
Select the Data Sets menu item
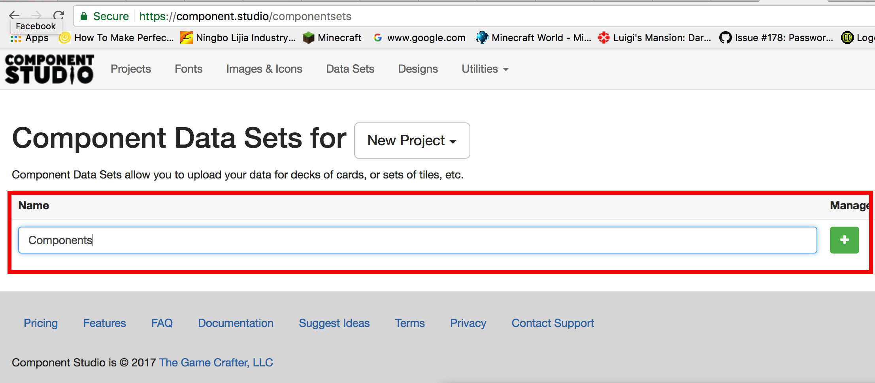click(350, 69)
